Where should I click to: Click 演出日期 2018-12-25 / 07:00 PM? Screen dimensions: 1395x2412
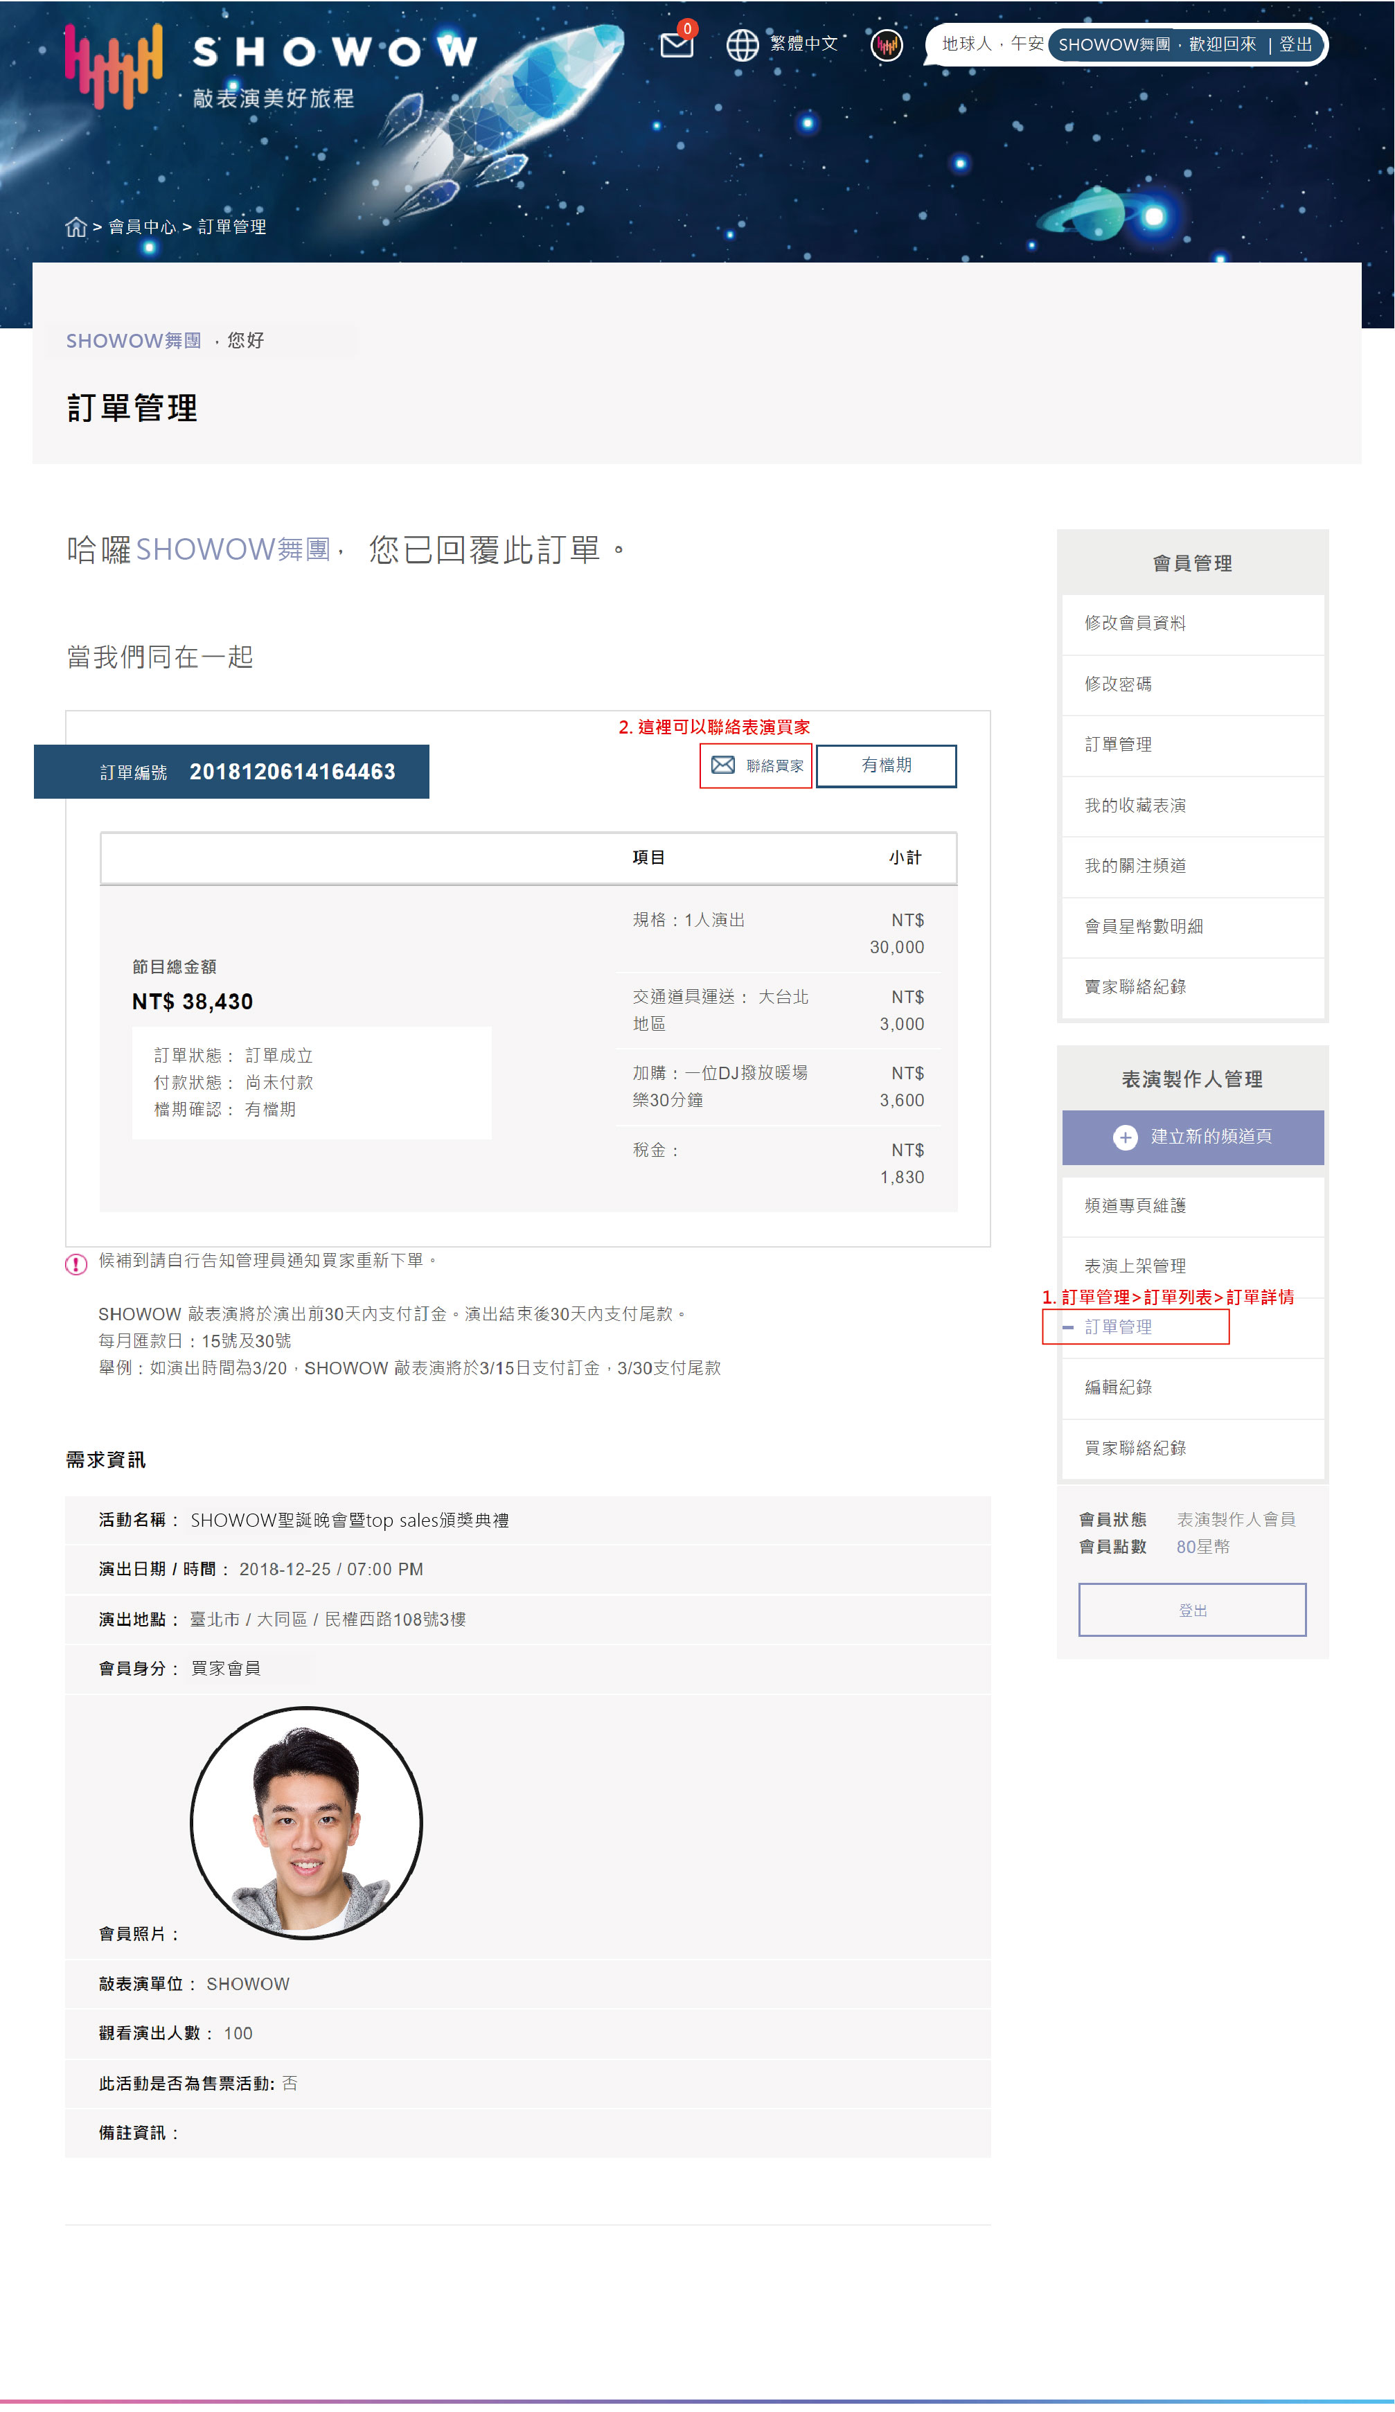330,1570
